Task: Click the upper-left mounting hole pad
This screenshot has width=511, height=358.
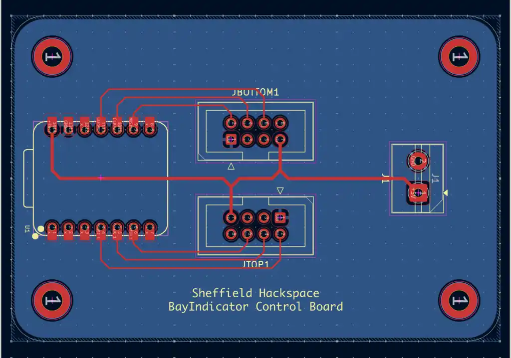Action: [x=52, y=56]
